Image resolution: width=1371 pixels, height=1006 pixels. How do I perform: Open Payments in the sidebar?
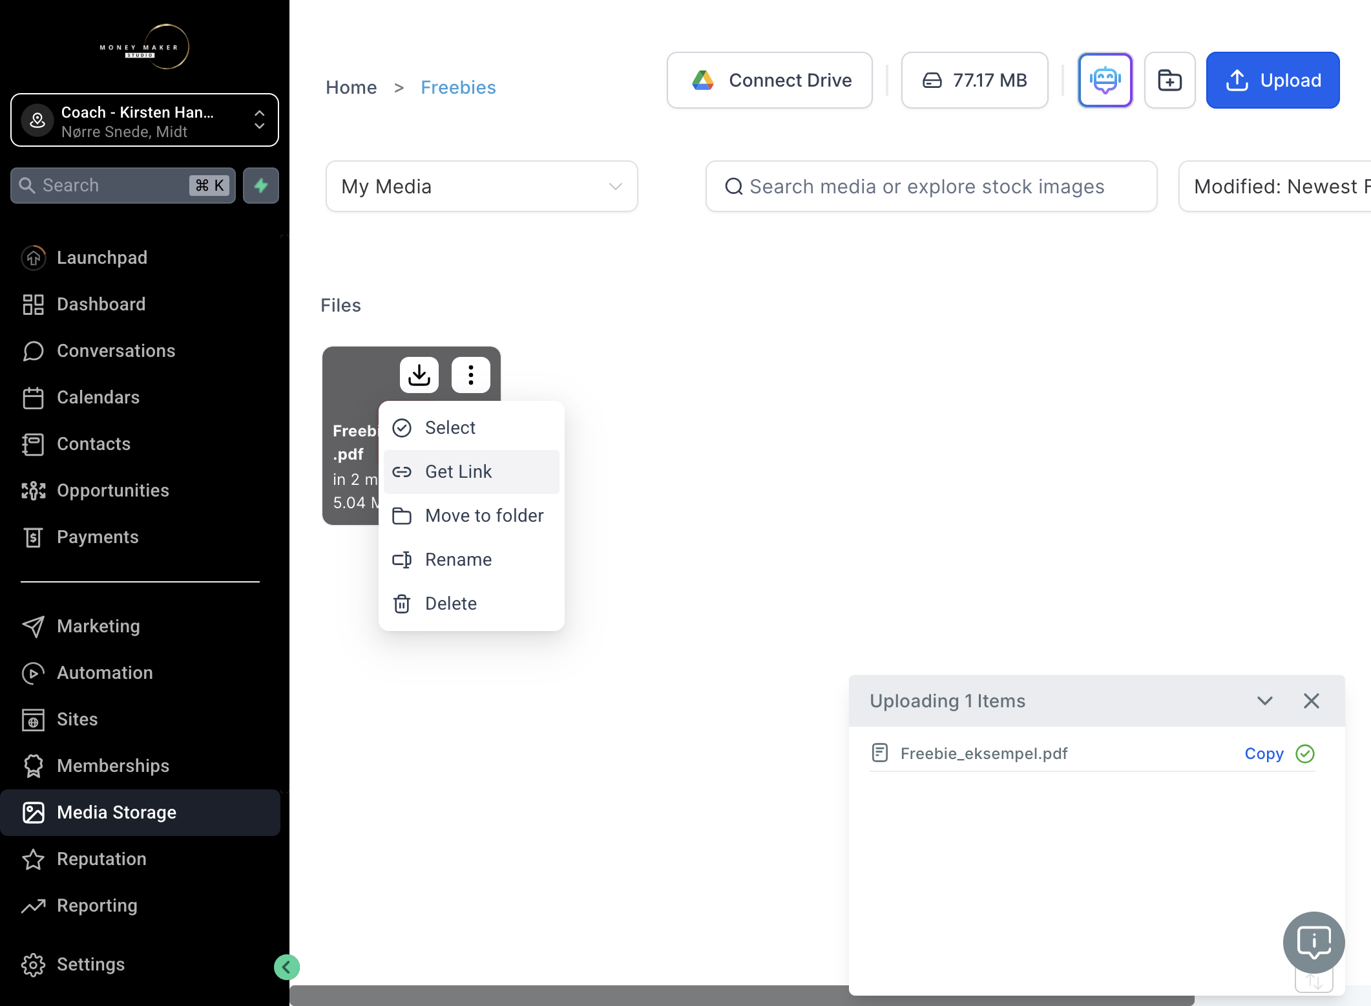[140, 537]
